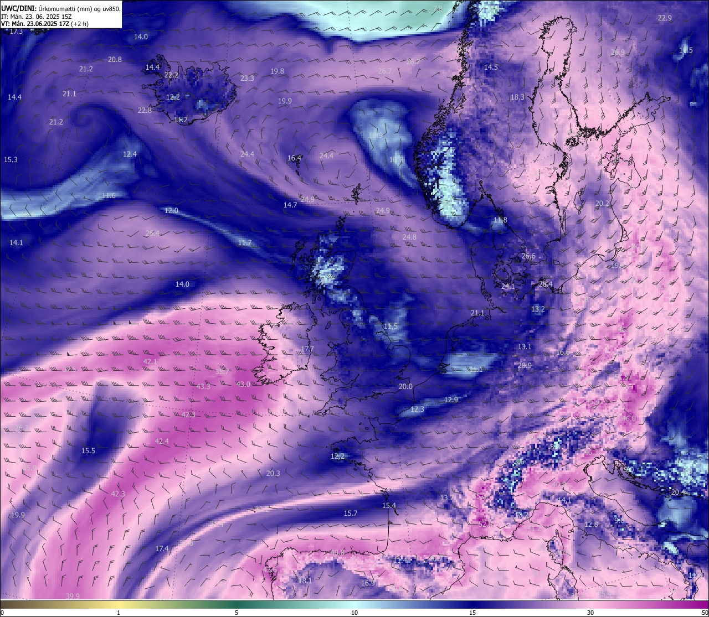
Task: Select the 15.3 value at the left edge
Action: (x=11, y=160)
